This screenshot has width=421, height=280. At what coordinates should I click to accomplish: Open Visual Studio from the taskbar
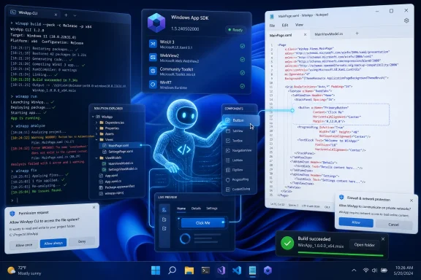[221, 271]
